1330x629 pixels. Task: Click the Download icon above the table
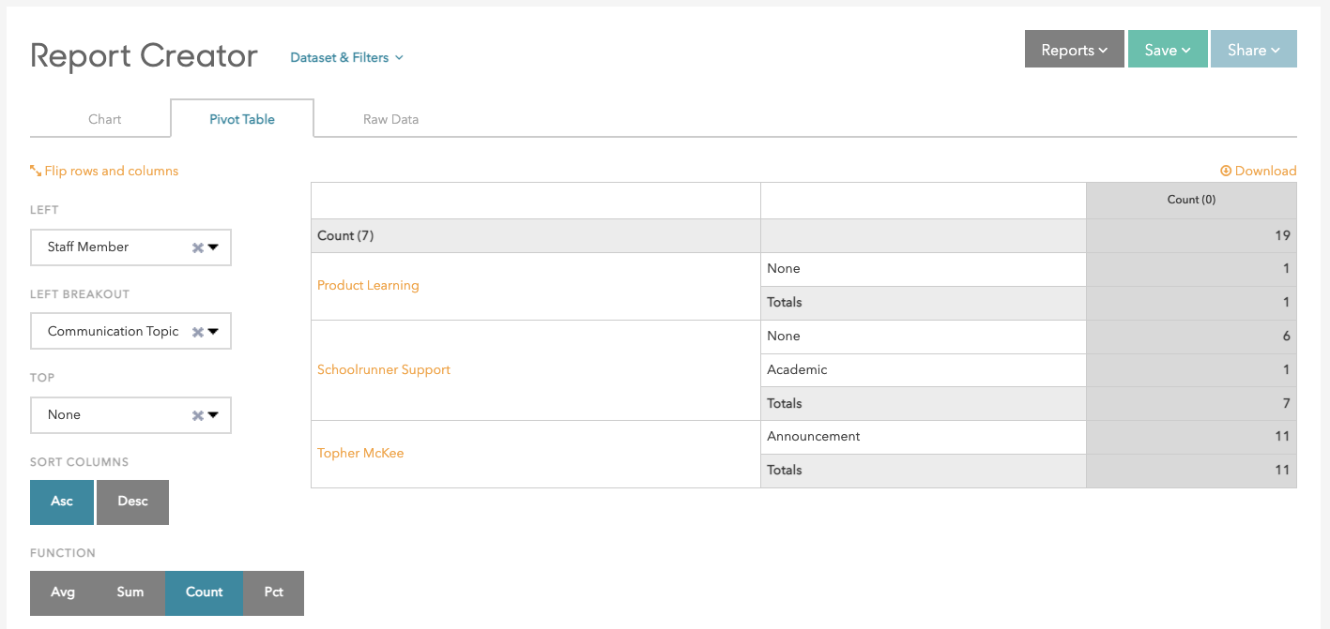pyautogui.click(x=1226, y=171)
